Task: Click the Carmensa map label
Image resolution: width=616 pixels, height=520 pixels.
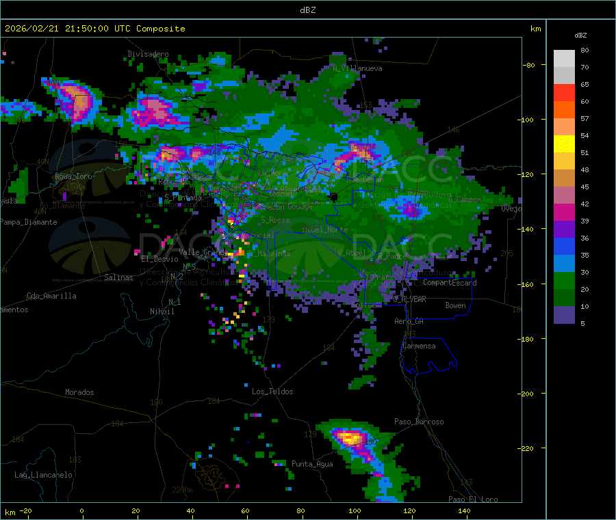Action: point(419,346)
